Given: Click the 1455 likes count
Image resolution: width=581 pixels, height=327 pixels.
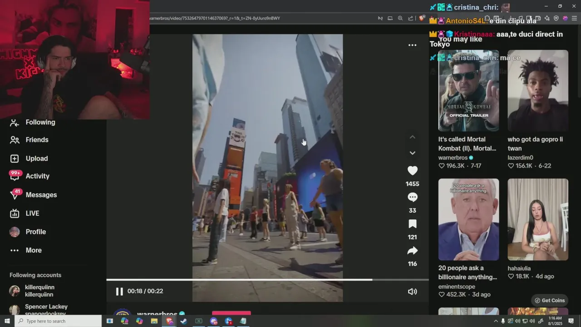Looking at the screenshot, I should [x=412, y=184].
